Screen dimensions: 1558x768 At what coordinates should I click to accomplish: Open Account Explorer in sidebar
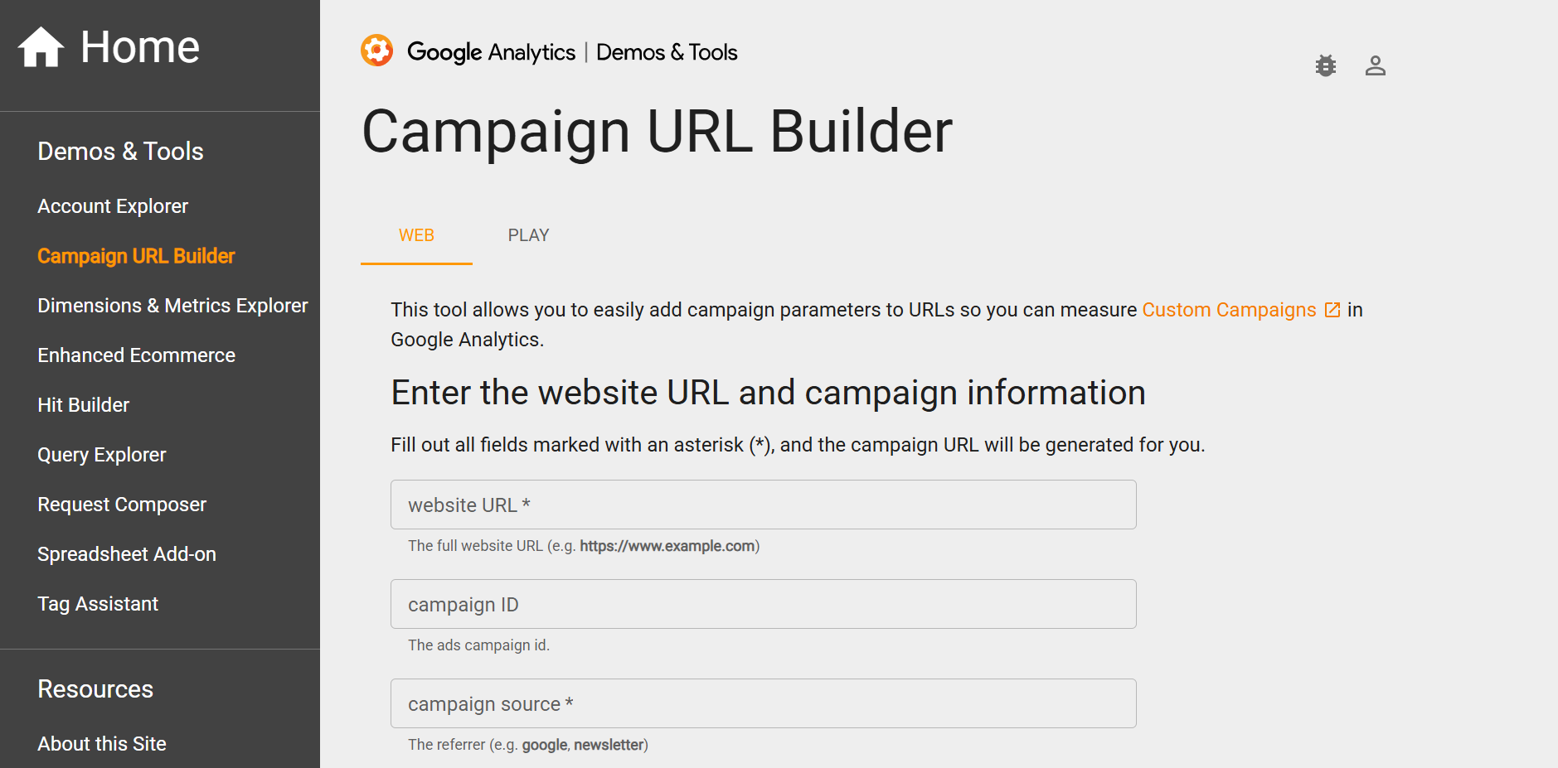pyautogui.click(x=113, y=206)
